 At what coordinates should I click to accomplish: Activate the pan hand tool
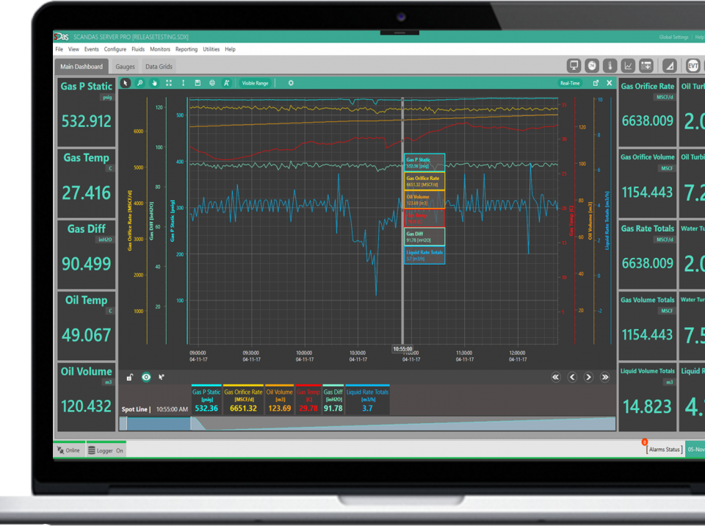click(154, 83)
